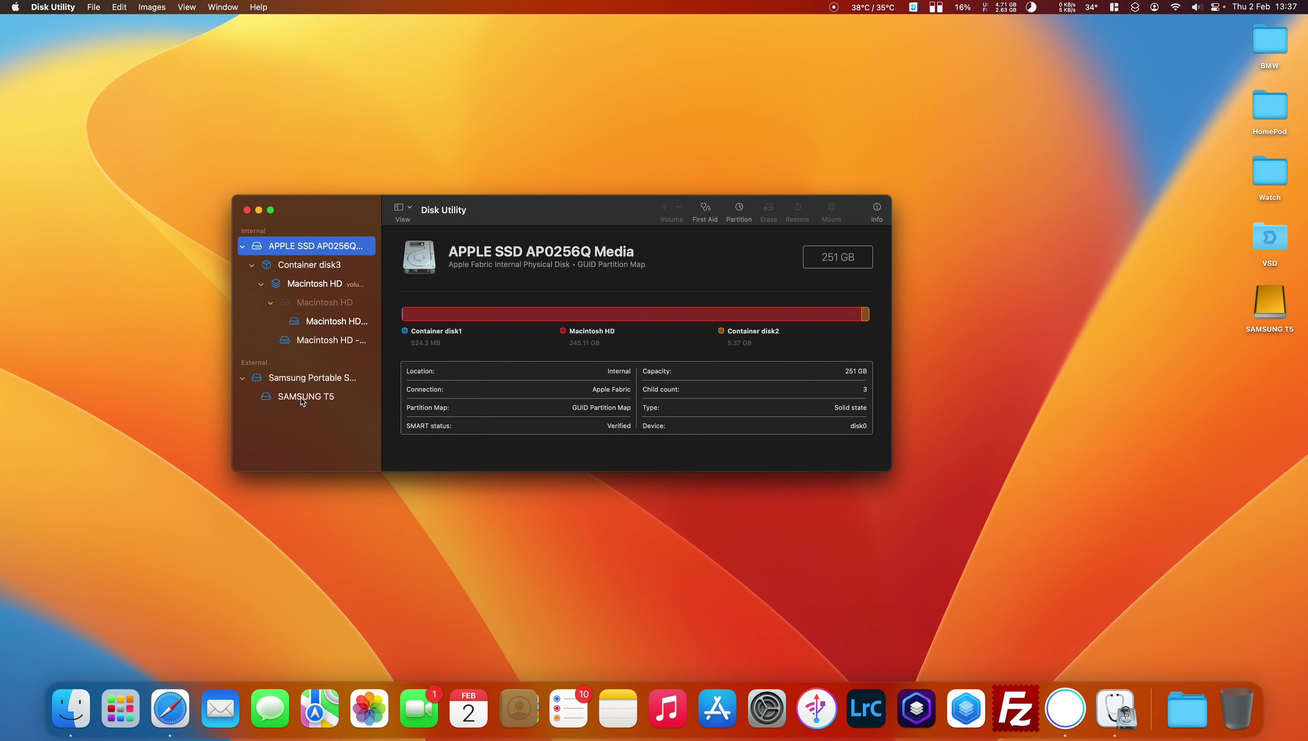Open the First Aid tool

click(x=705, y=212)
